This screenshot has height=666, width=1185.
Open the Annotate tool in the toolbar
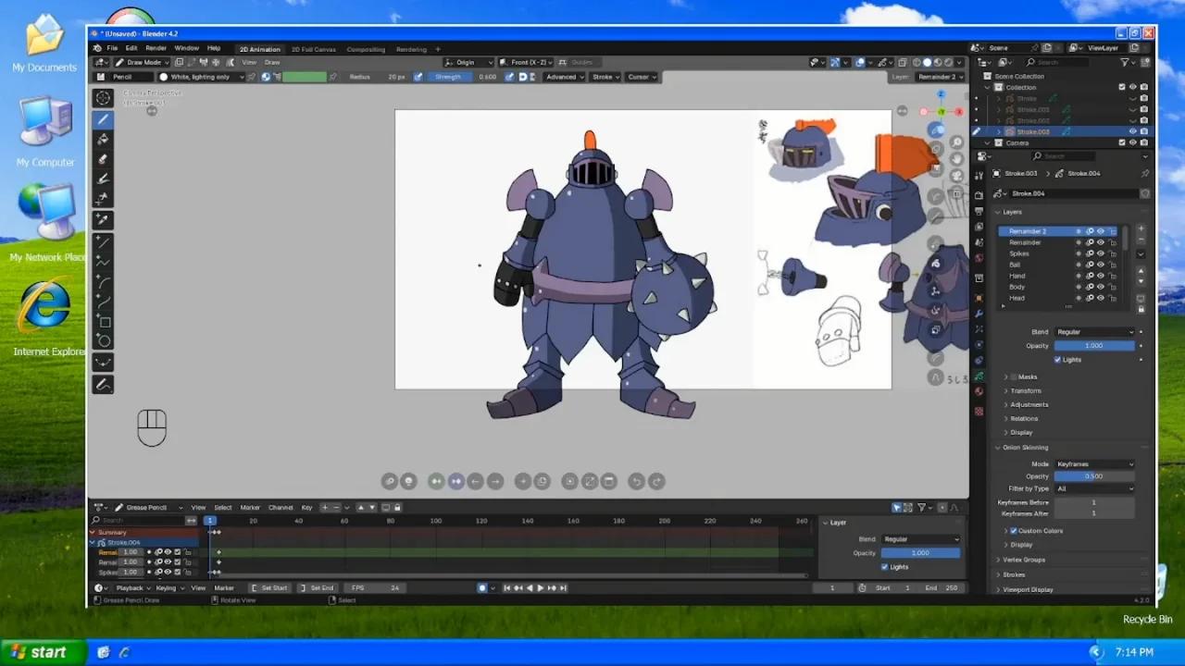point(103,384)
